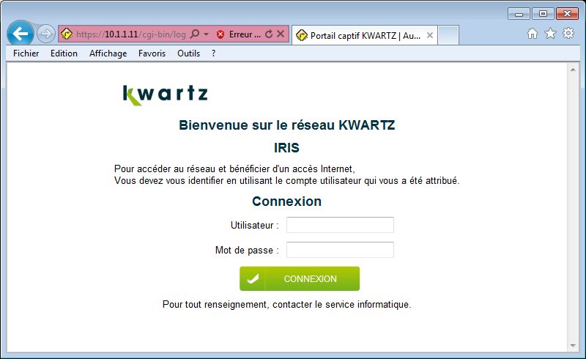Click the 'Connexion' heading
This screenshot has height=359, width=586.
(286, 201)
